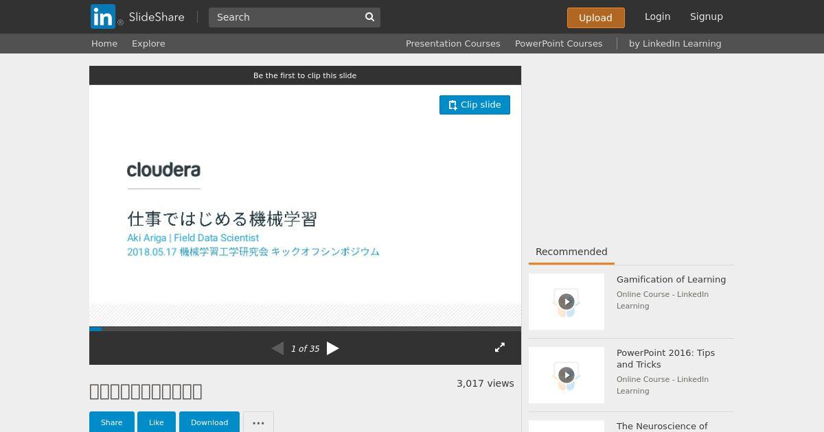The height and width of the screenshot is (432, 824).
Task: Open the Login link
Action: pyautogui.click(x=657, y=16)
